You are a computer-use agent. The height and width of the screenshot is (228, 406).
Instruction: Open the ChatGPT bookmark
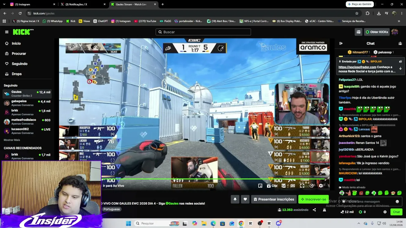coord(101,21)
